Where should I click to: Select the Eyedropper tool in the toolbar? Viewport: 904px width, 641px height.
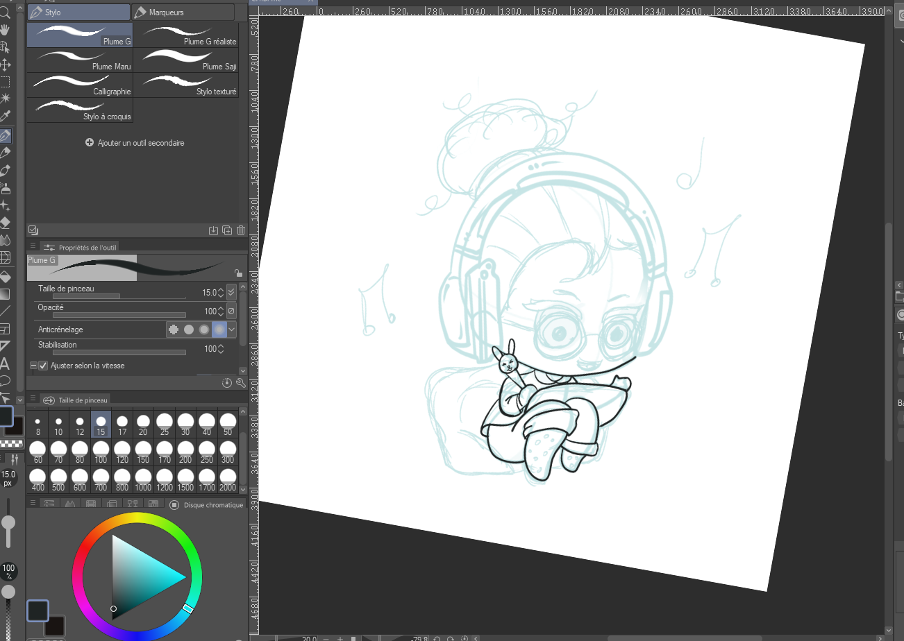5,117
